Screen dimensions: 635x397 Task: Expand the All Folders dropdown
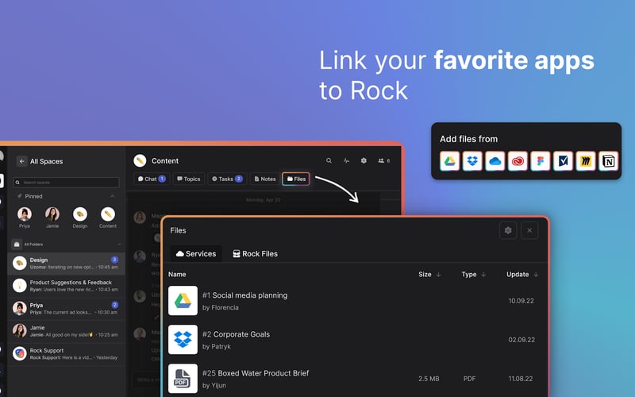pyautogui.click(x=118, y=245)
